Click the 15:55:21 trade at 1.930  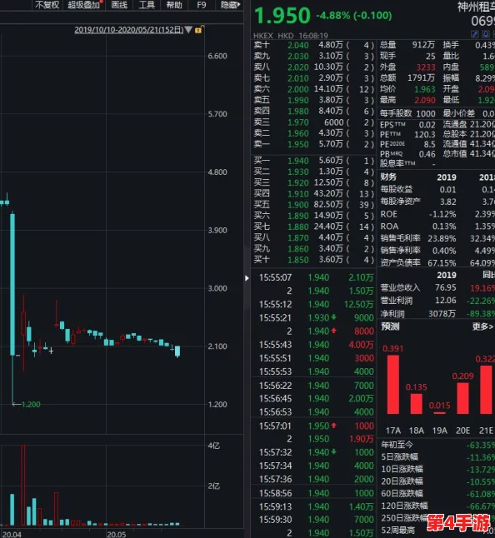click(316, 318)
